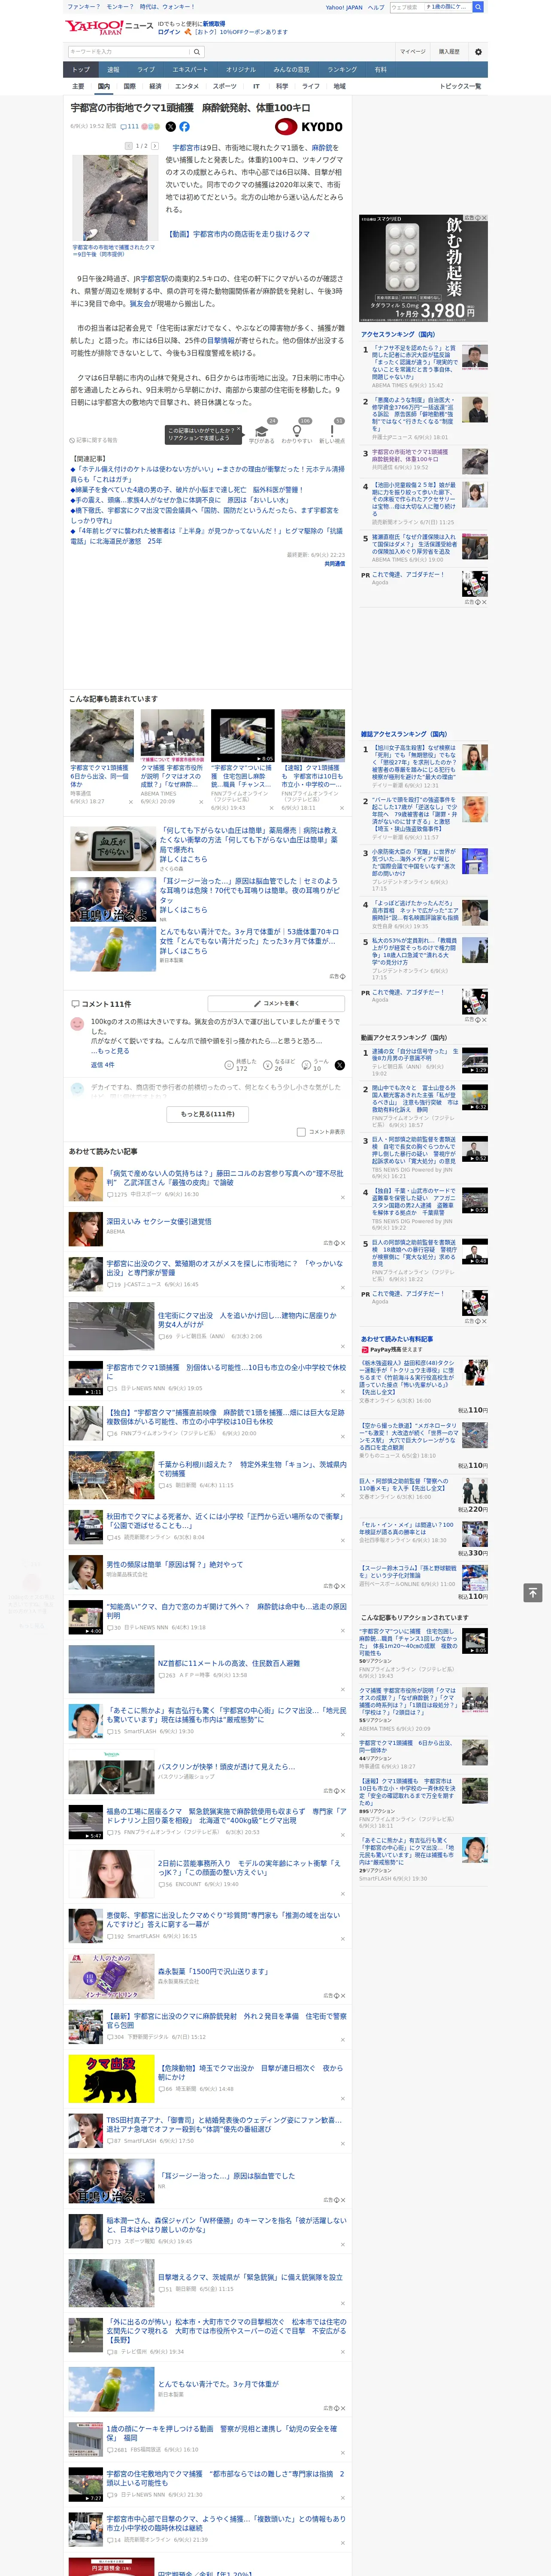551x2576 pixels.
Task: Open the ランキング navigation tab
Action: (x=342, y=70)
